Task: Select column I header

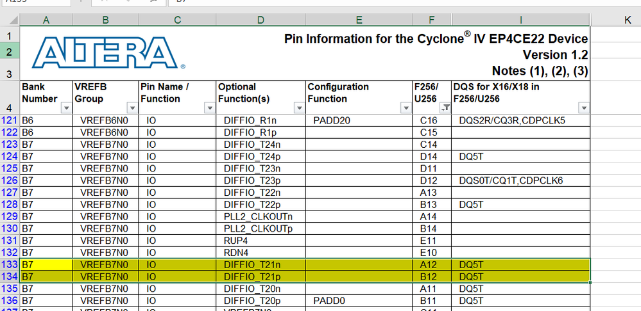Action: point(521,20)
